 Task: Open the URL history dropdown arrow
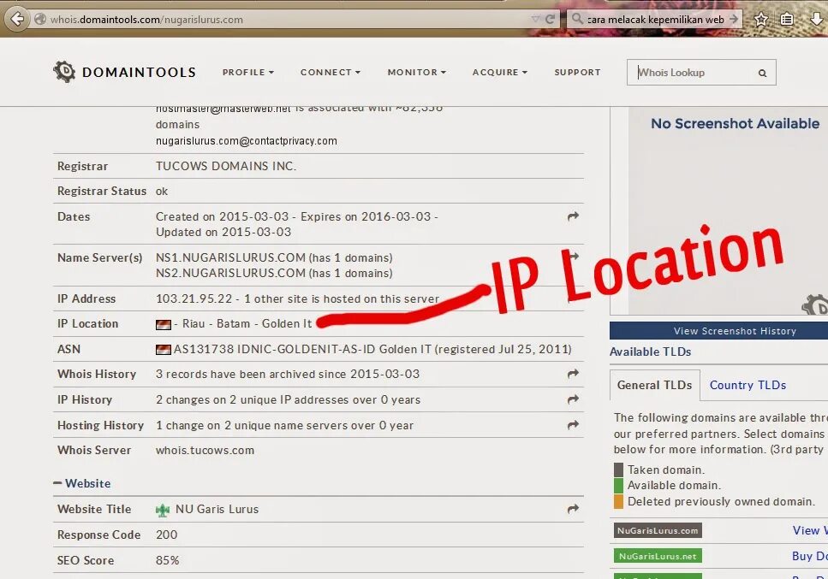pyautogui.click(x=535, y=20)
